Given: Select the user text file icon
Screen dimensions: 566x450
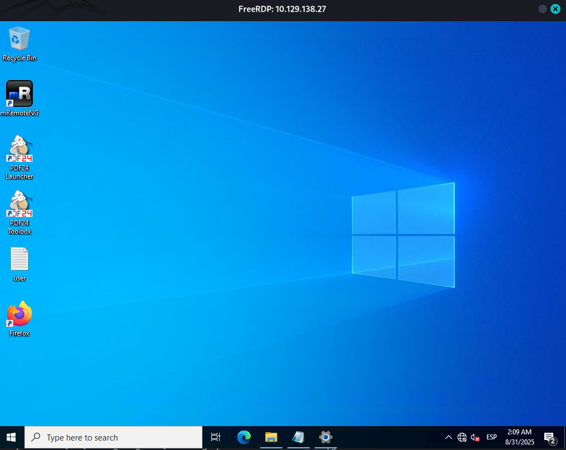Looking at the screenshot, I should (x=19, y=264).
